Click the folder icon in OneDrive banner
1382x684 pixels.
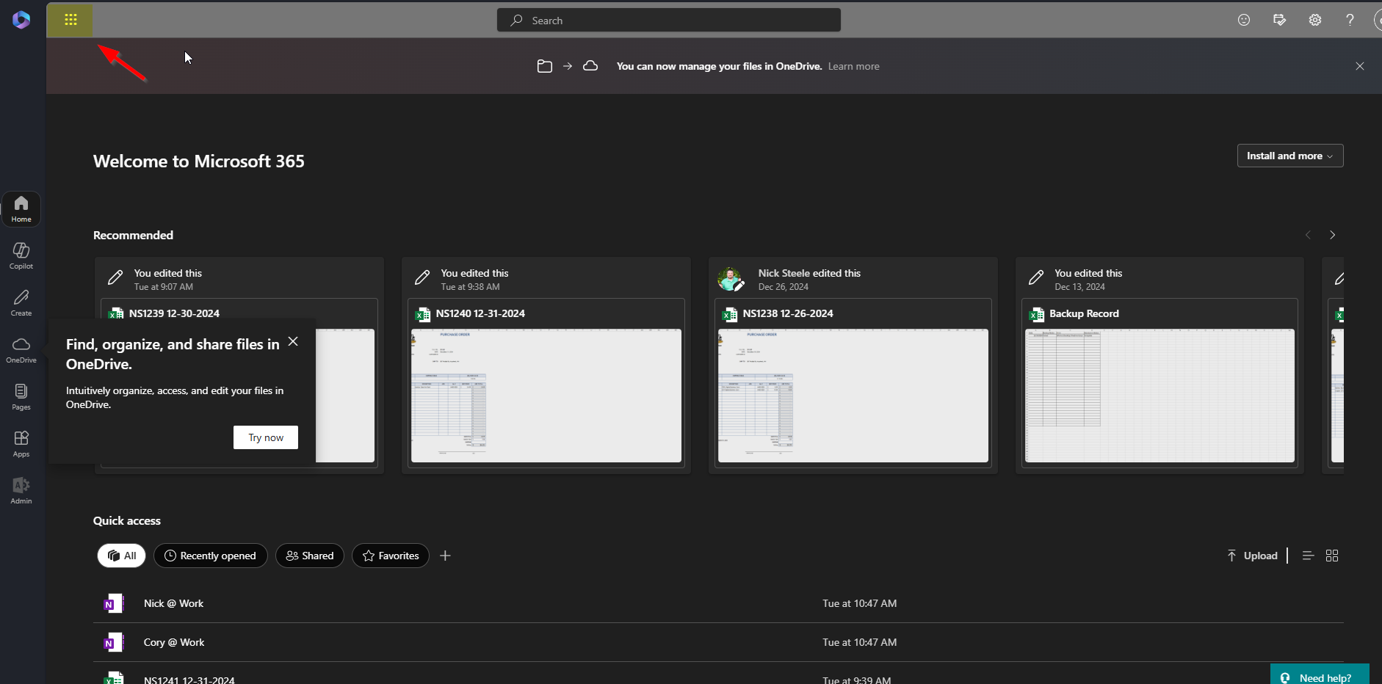(545, 66)
